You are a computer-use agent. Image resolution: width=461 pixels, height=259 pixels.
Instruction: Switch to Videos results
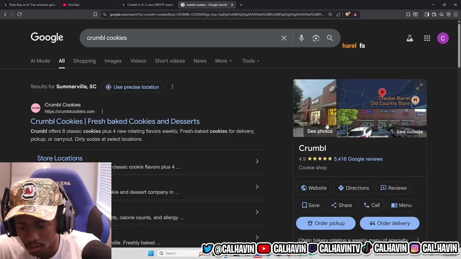[x=138, y=61]
